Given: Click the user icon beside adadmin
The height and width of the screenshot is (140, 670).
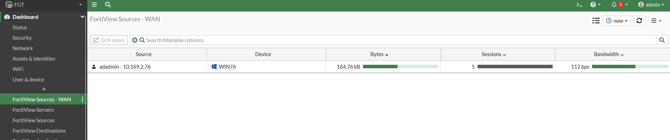Looking at the screenshot, I should 94,67.
